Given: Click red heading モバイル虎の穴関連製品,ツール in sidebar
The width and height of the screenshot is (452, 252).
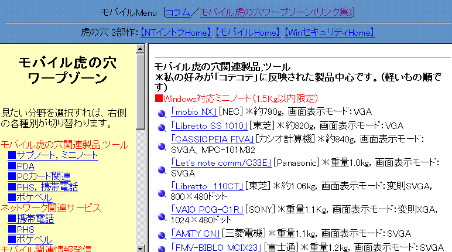Looking at the screenshot, I should click(x=64, y=145).
